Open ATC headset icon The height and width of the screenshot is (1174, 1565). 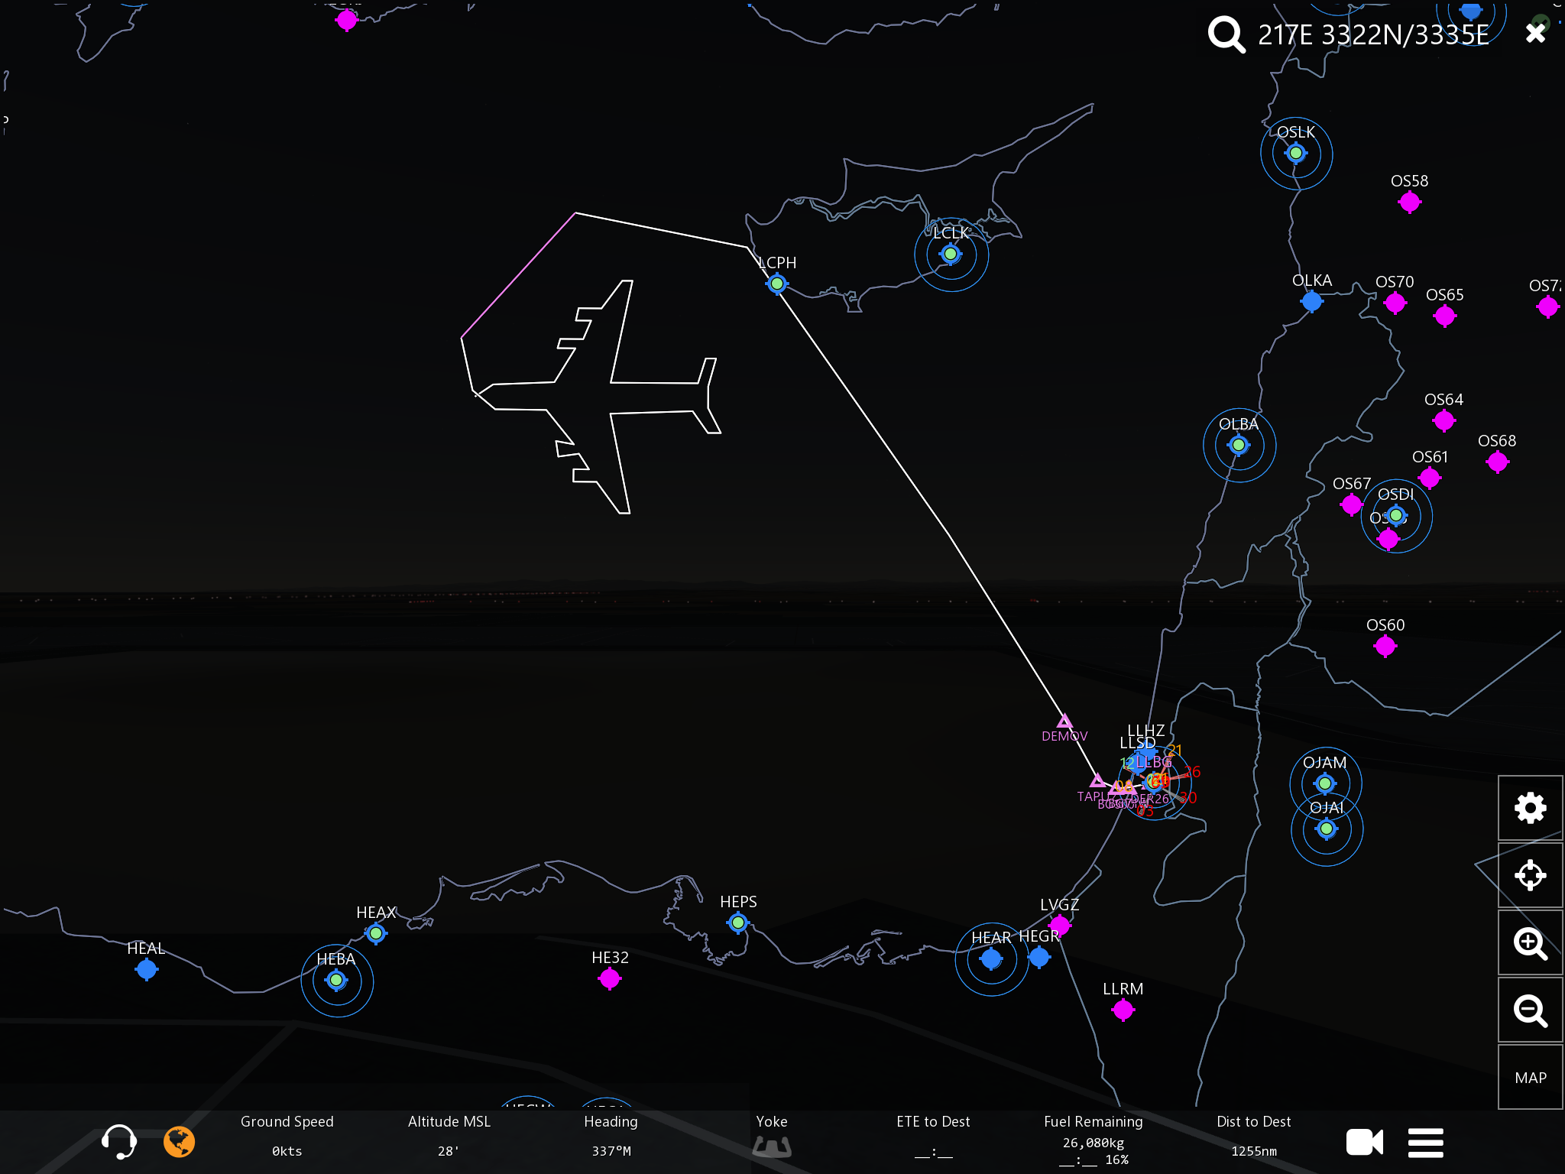[x=118, y=1142]
